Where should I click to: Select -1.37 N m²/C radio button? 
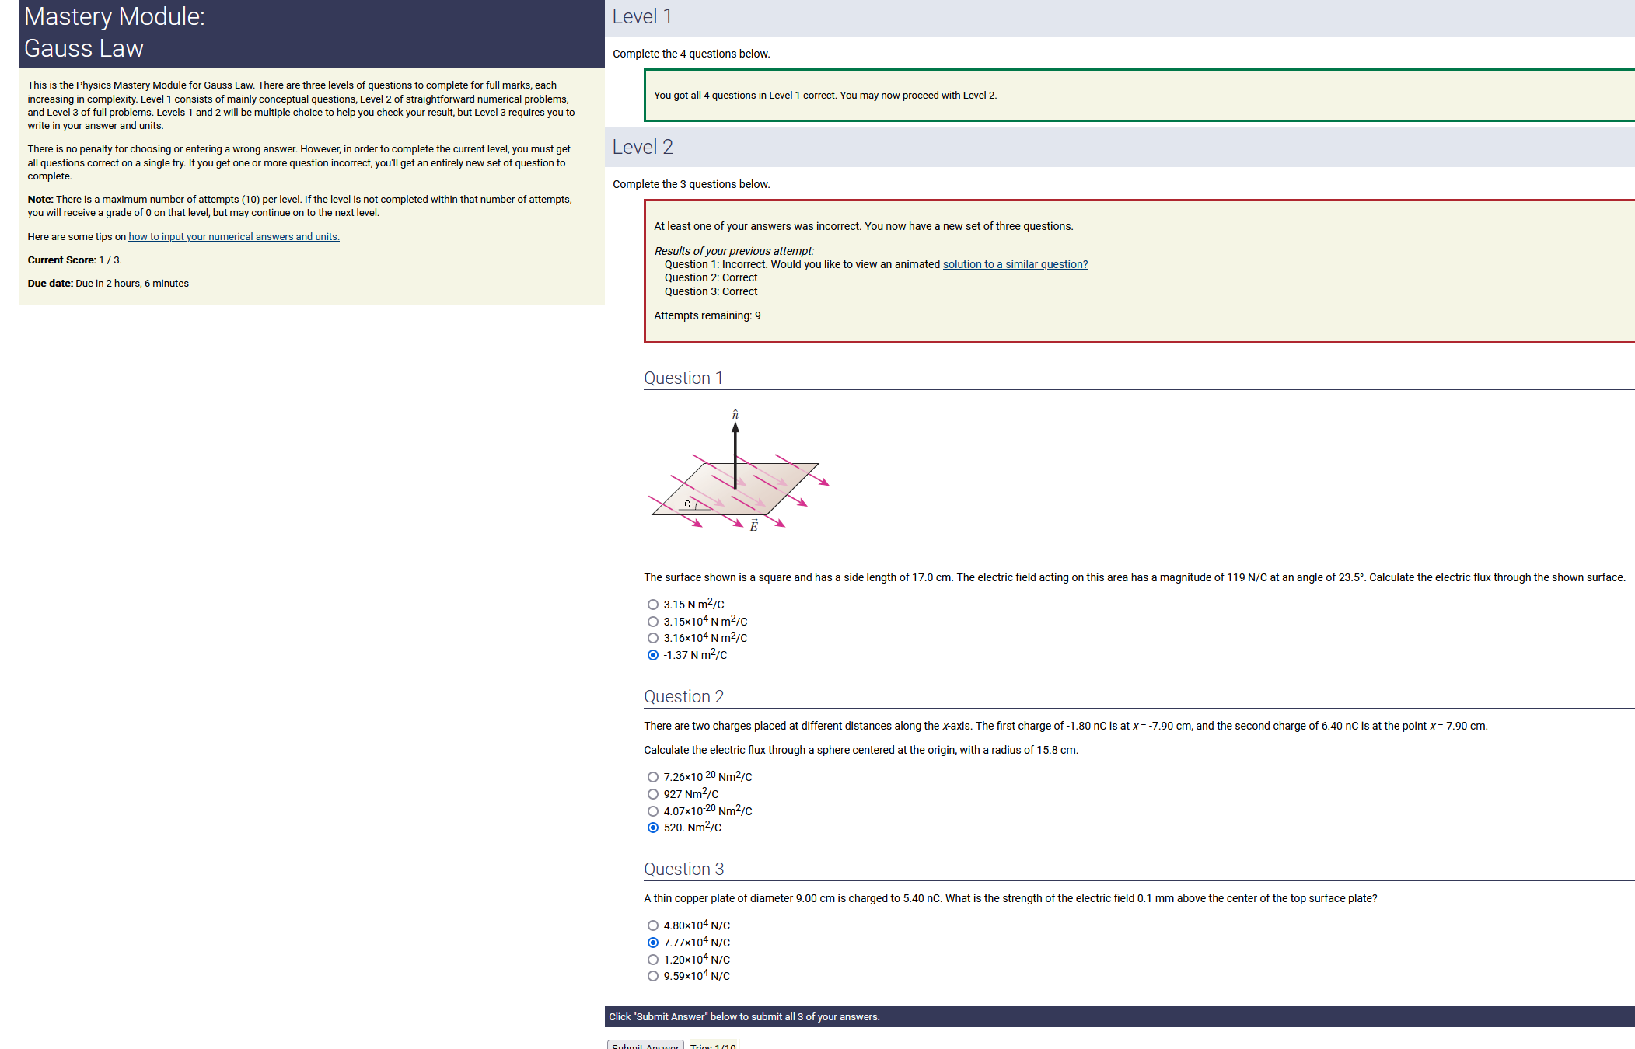[x=653, y=655]
